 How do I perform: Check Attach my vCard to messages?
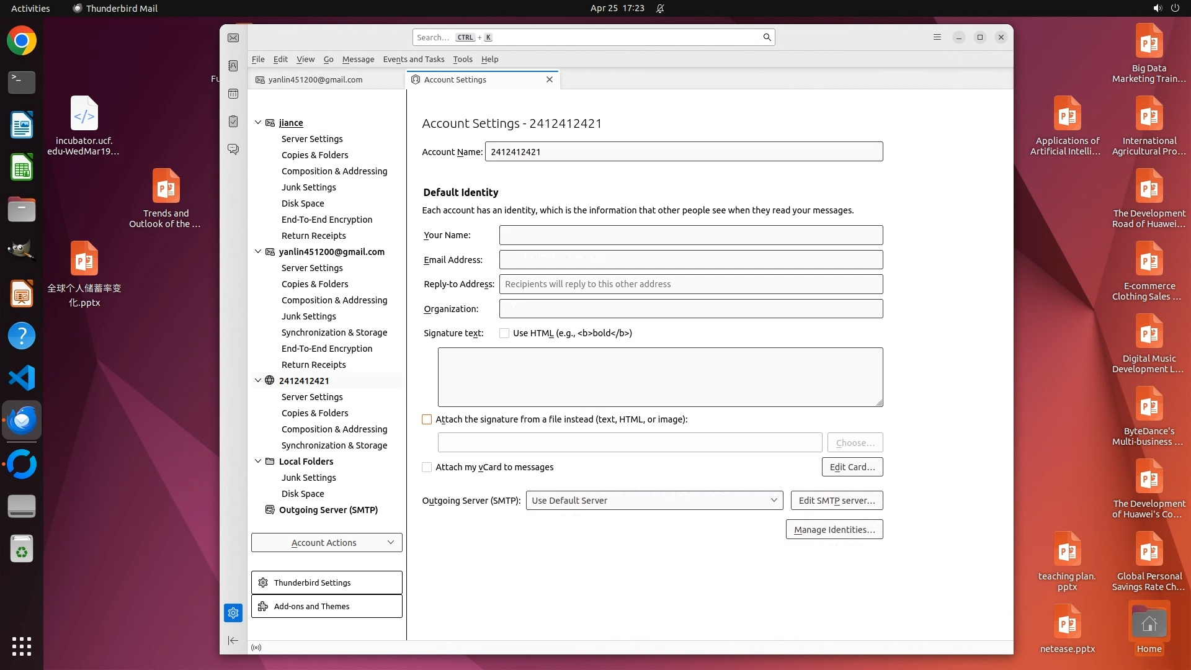tap(427, 467)
